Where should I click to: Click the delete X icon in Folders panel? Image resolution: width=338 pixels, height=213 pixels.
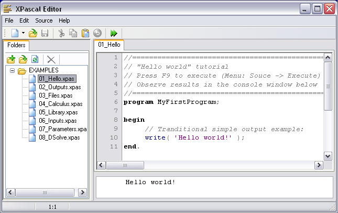tap(51, 60)
